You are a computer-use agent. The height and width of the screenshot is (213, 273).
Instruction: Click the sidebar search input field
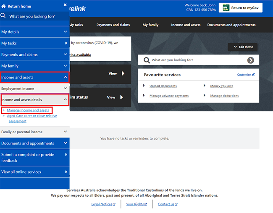click(37, 16)
